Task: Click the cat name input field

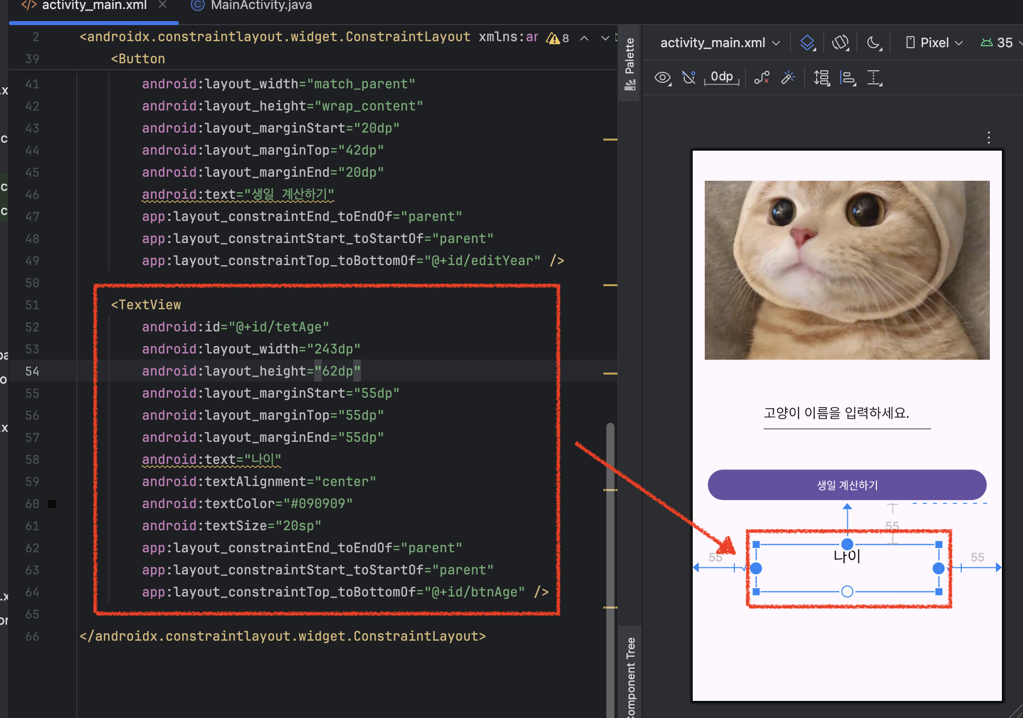Action: click(847, 415)
